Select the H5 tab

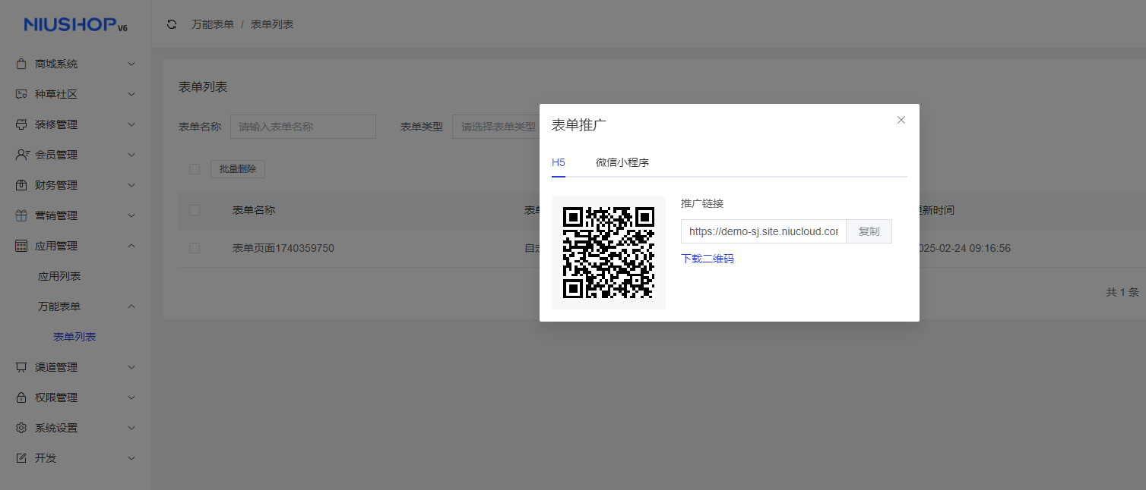tap(559, 162)
